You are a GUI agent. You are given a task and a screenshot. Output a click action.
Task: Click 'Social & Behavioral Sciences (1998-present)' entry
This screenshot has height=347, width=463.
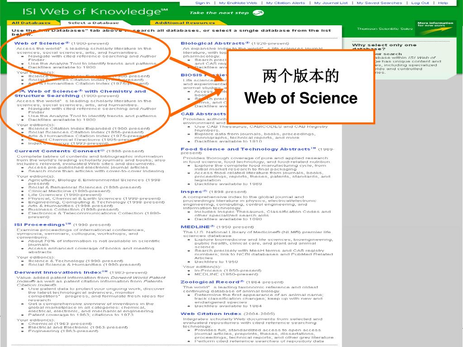pos(85,187)
